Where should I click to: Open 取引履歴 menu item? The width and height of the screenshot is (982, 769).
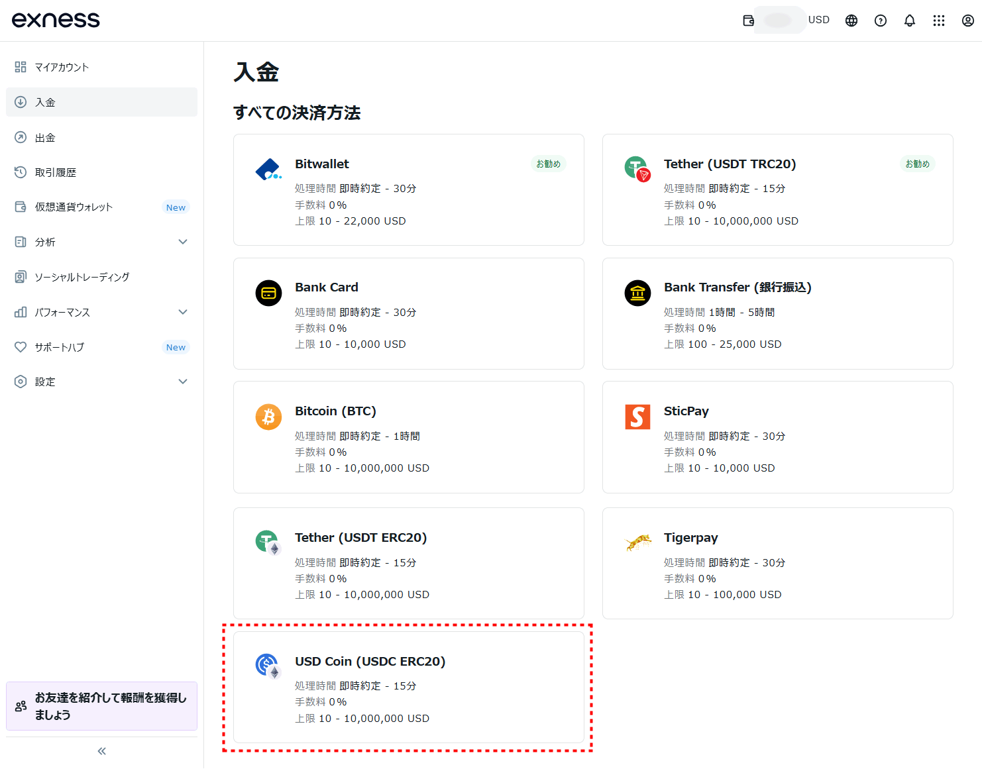[x=101, y=172]
